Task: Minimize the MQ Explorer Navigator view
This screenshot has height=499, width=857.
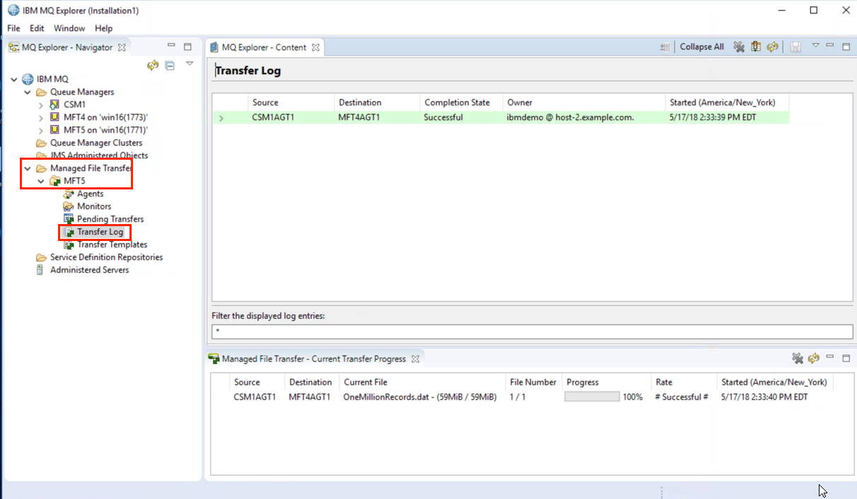Action: (171, 47)
